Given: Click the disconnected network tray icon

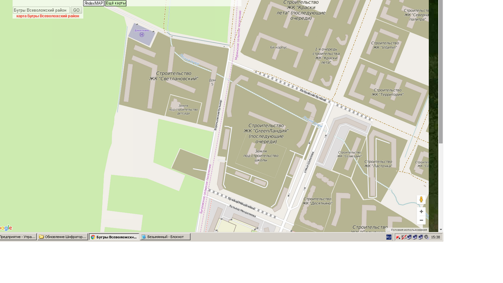Looking at the screenshot, I should (404, 237).
